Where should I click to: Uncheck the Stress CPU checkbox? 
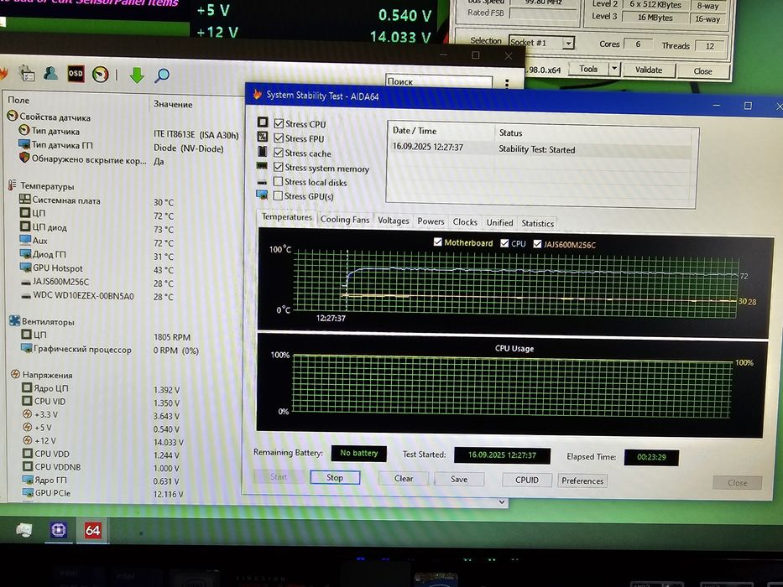[279, 123]
